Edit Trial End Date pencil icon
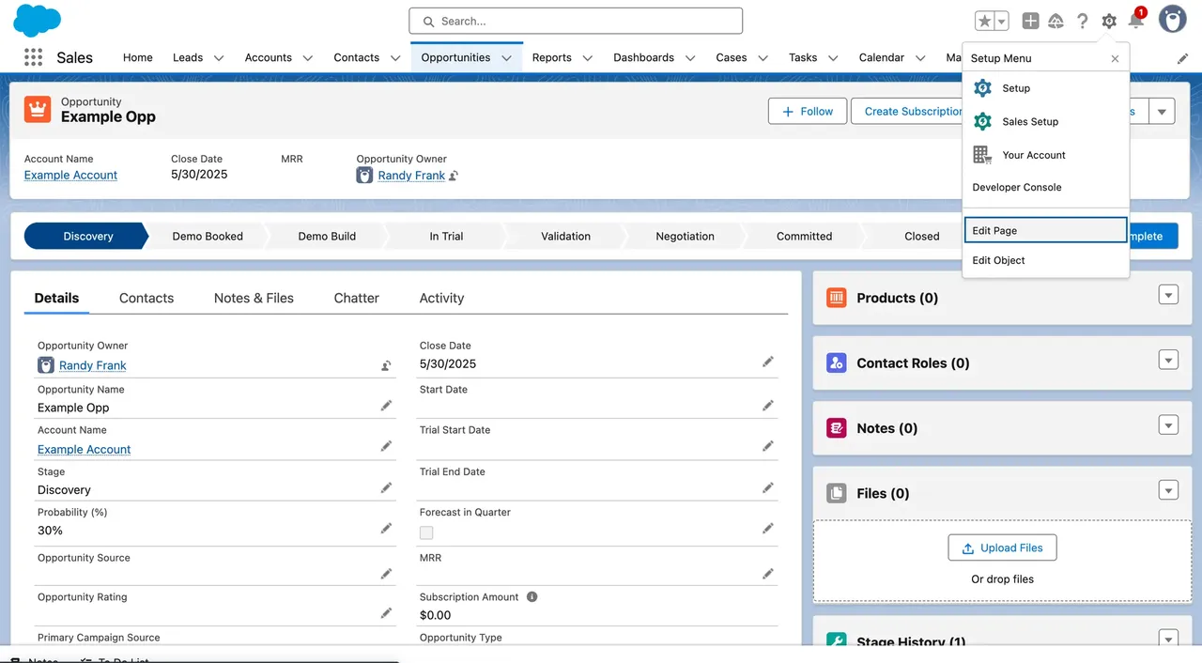This screenshot has width=1202, height=663. [x=768, y=487]
